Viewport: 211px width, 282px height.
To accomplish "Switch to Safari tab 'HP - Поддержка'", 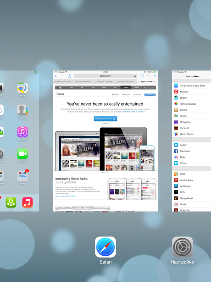I will pyautogui.click(x=84, y=81).
